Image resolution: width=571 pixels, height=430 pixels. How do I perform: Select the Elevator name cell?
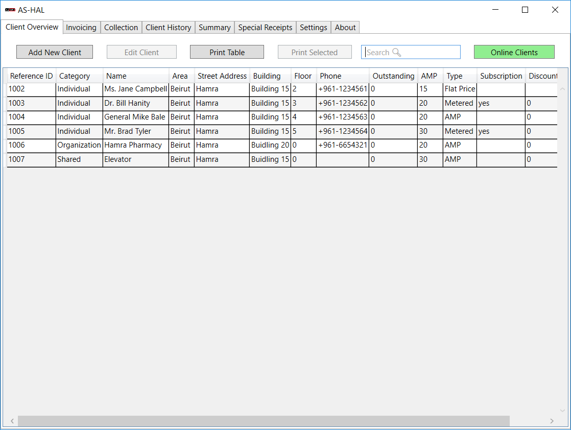(136, 159)
